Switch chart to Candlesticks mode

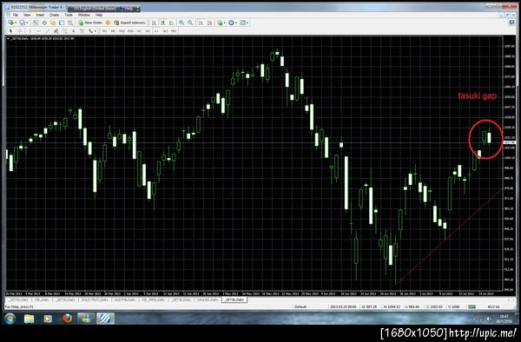point(163,23)
